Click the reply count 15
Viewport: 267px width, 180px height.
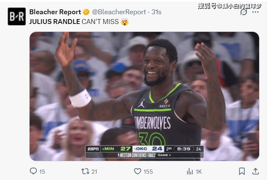(x=42, y=172)
